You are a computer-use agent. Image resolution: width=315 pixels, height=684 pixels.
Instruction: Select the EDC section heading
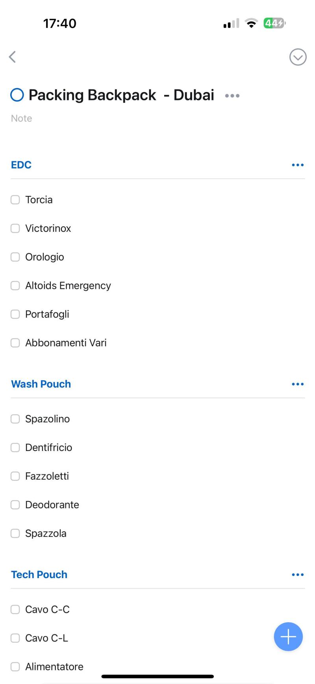click(21, 165)
